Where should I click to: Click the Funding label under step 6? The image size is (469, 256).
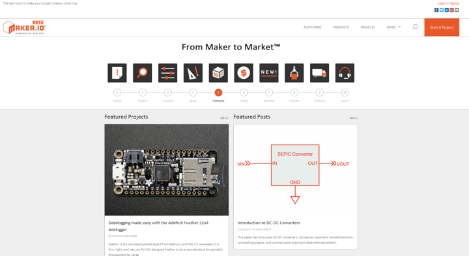pos(244,101)
